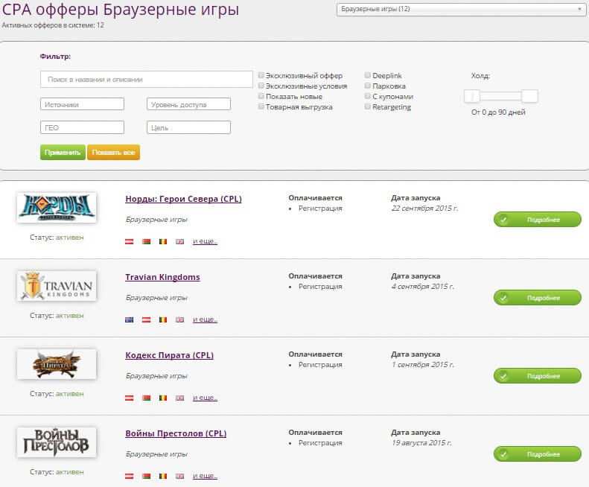This screenshot has width=589, height=487.
Task: Open the Цель filter dropdown
Action: click(188, 127)
